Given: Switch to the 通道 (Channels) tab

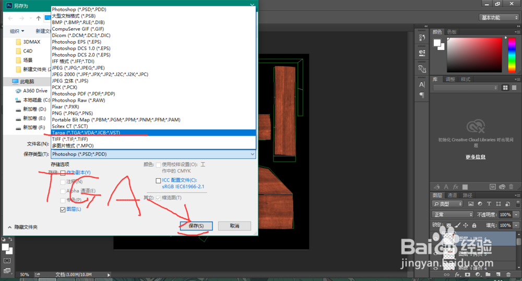Looking at the screenshot, I should tap(452, 195).
